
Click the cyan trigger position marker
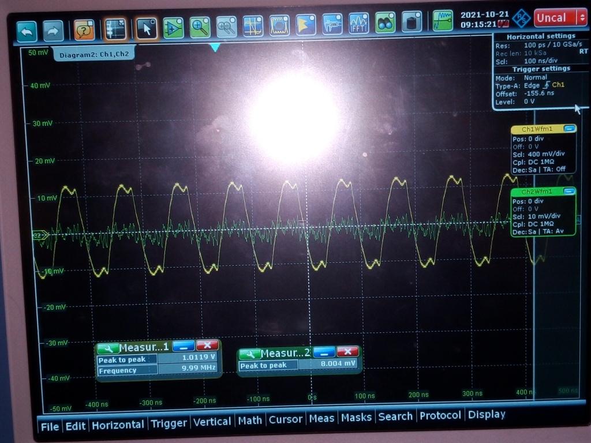[215, 47]
